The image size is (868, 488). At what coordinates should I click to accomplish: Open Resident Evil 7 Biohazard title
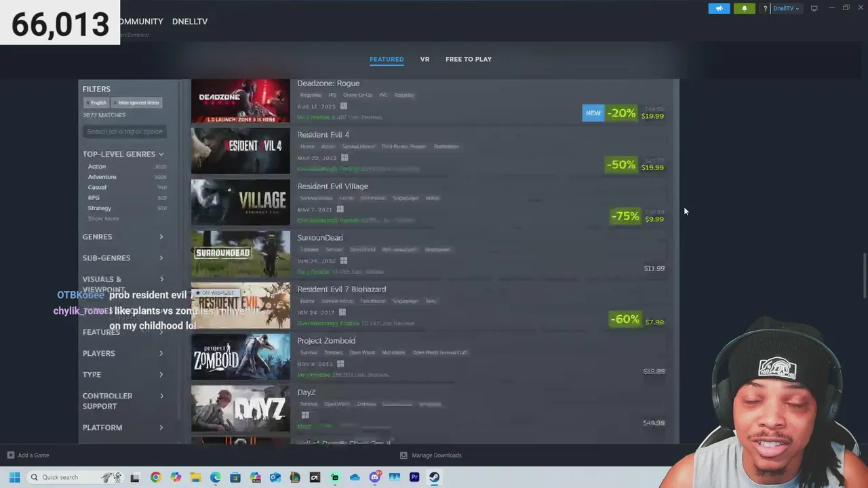[x=341, y=289]
